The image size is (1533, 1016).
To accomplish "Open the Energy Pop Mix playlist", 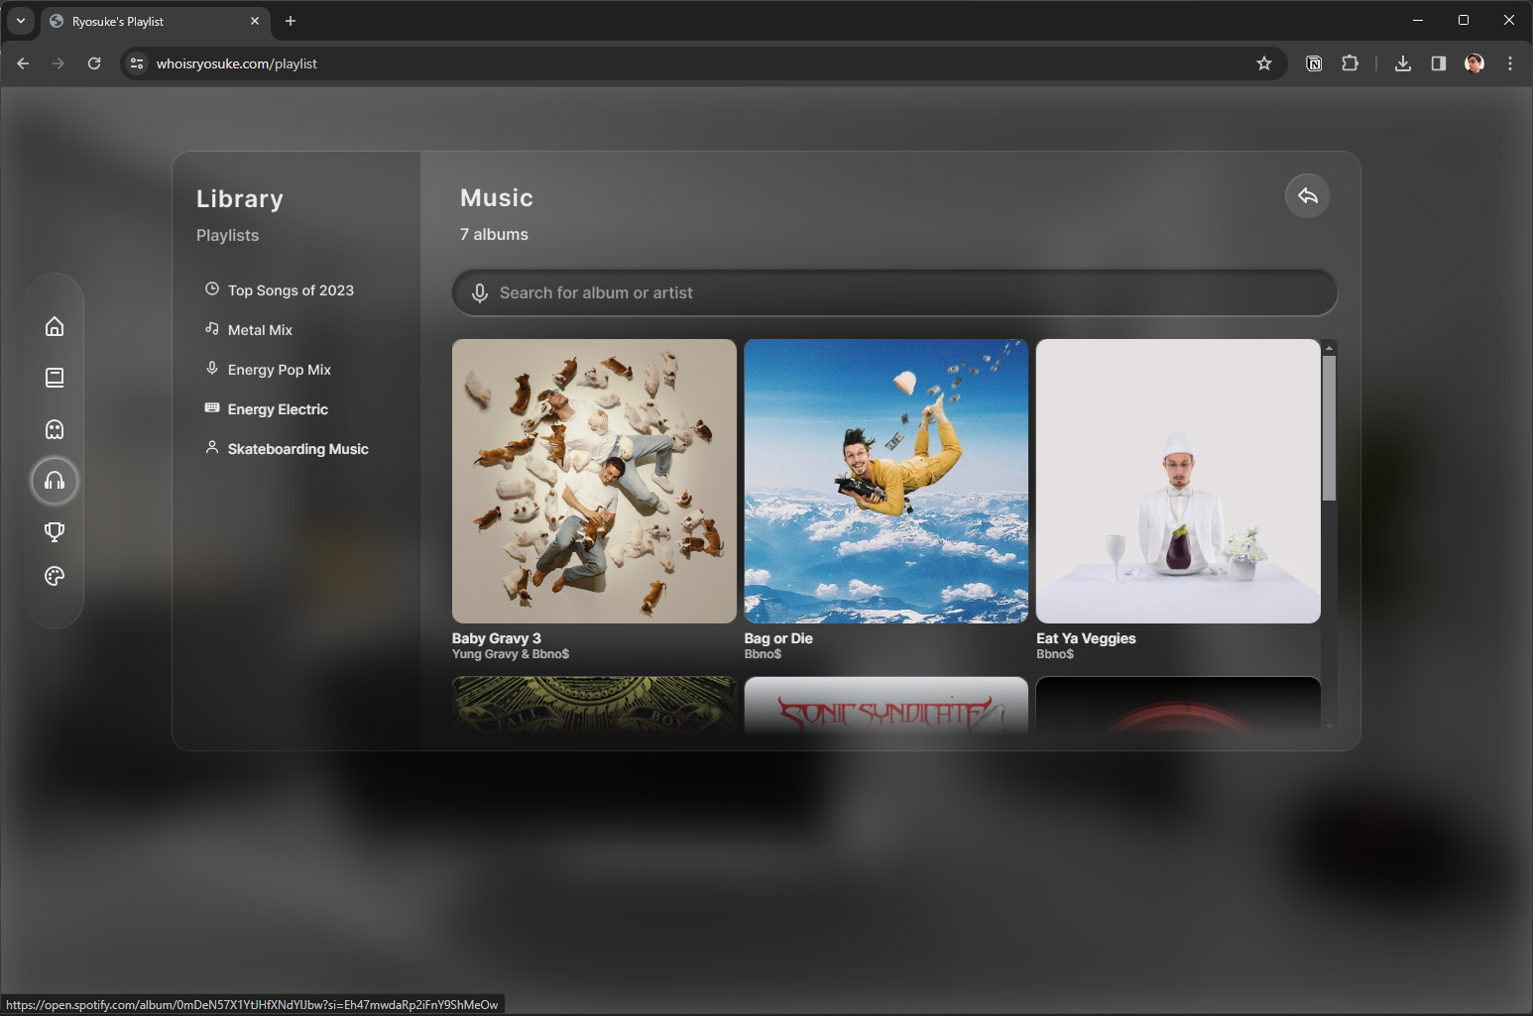I will (281, 369).
